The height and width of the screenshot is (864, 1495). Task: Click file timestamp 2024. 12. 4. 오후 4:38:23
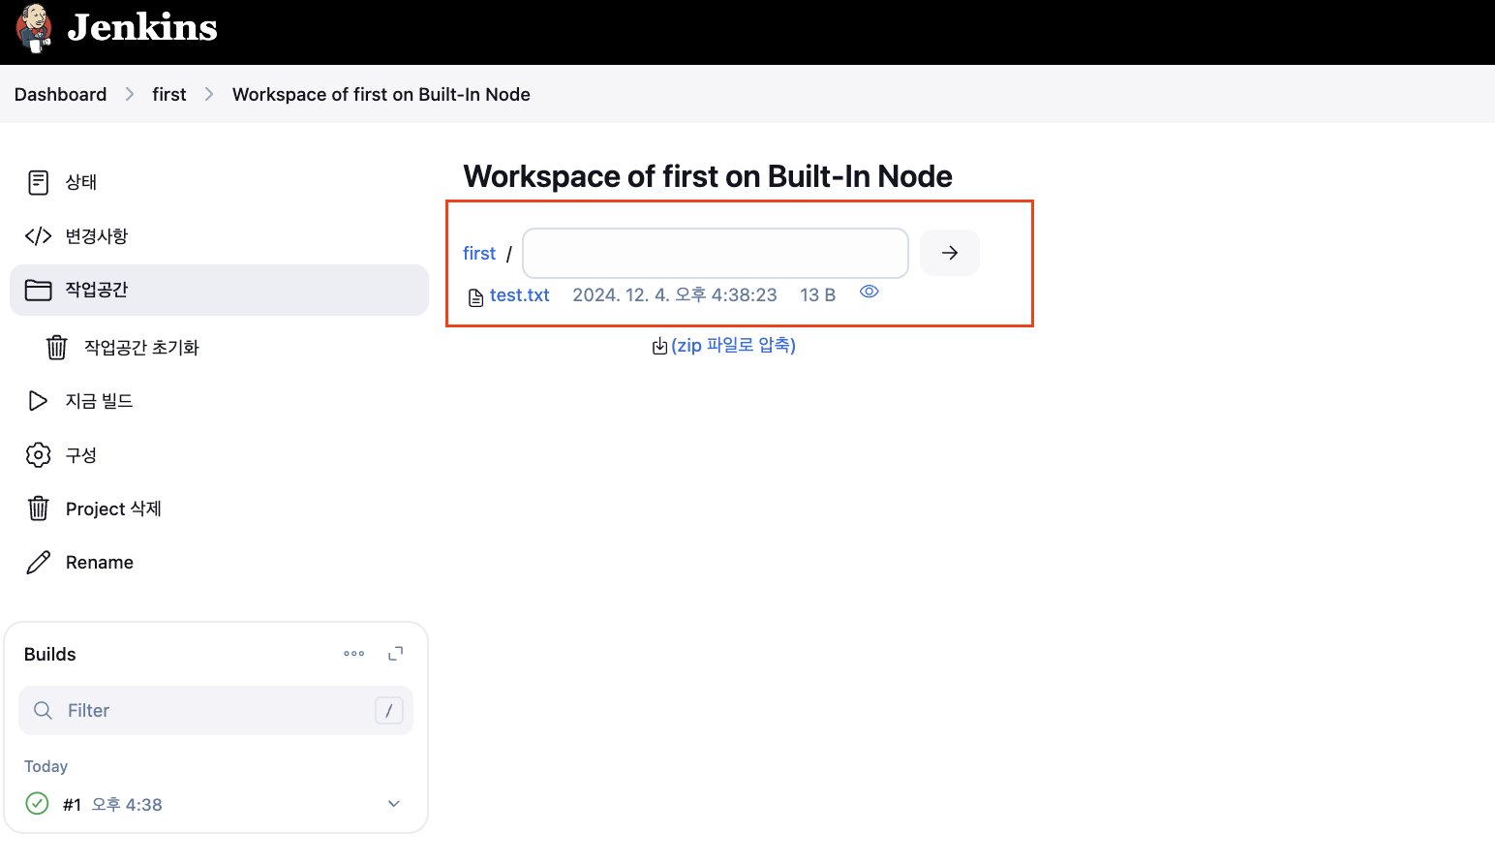pyautogui.click(x=675, y=295)
